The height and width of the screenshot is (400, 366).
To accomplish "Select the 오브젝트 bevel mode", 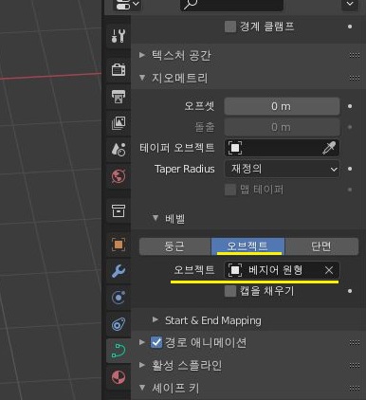I will pos(248,246).
